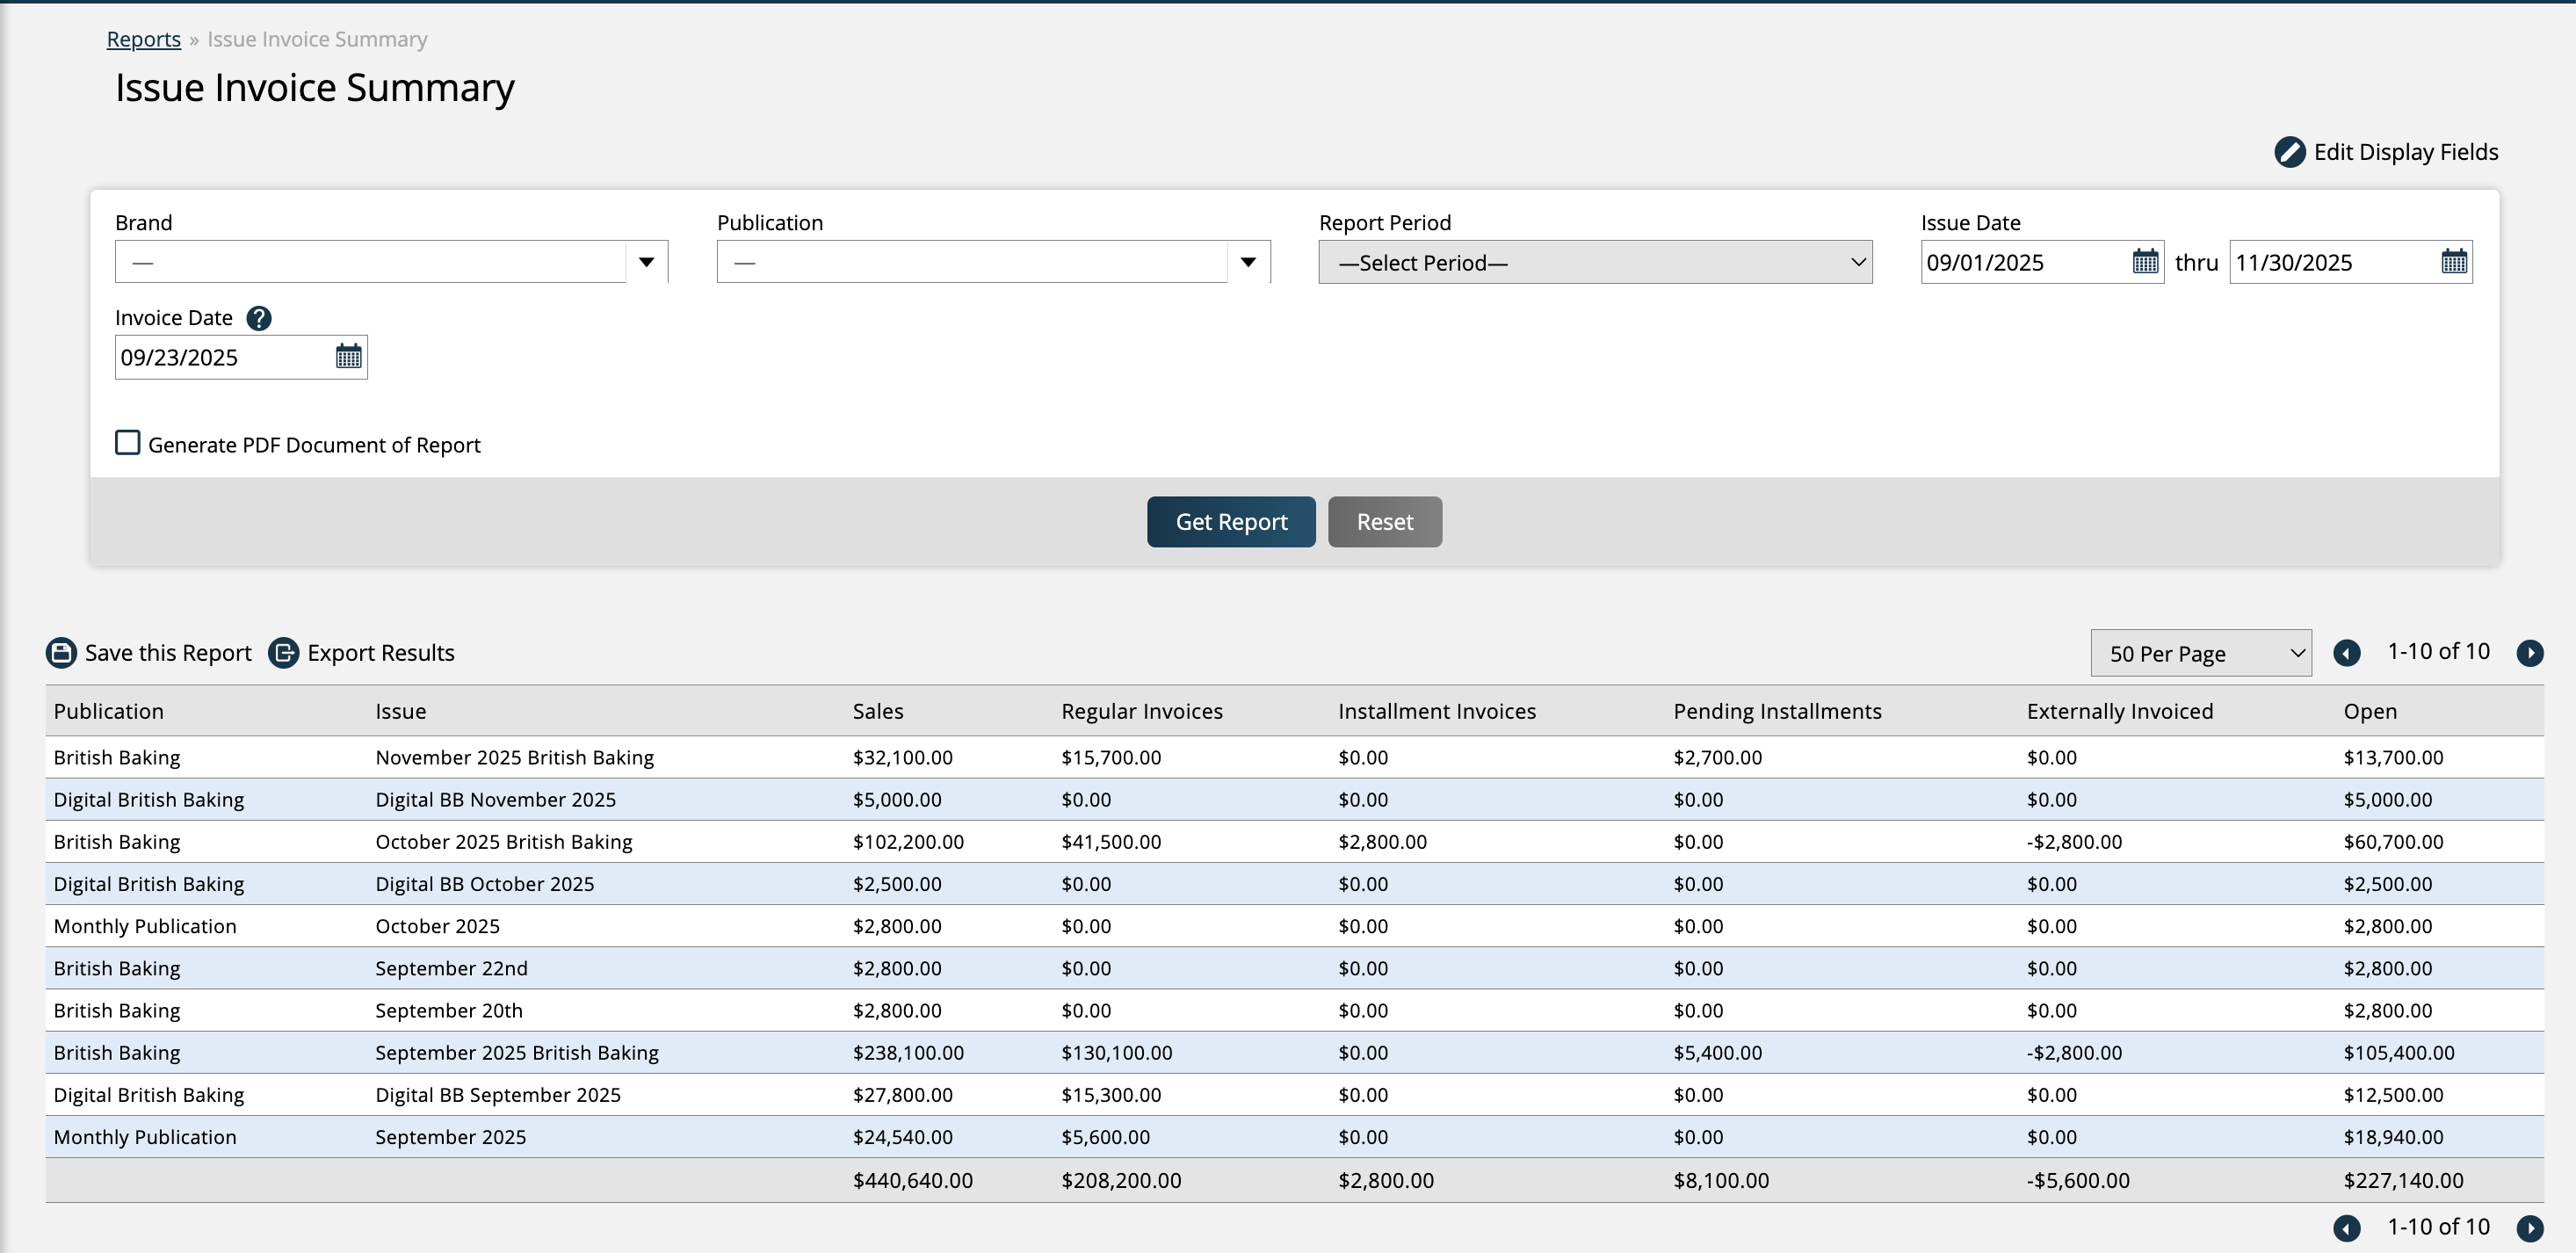2576x1253 pixels.
Task: Open the 50 Per Page dropdown
Action: tap(2200, 653)
